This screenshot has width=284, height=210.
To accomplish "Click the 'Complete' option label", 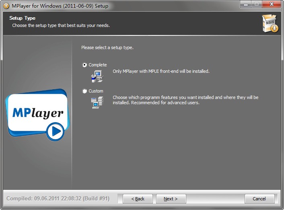I will (x=97, y=65).
